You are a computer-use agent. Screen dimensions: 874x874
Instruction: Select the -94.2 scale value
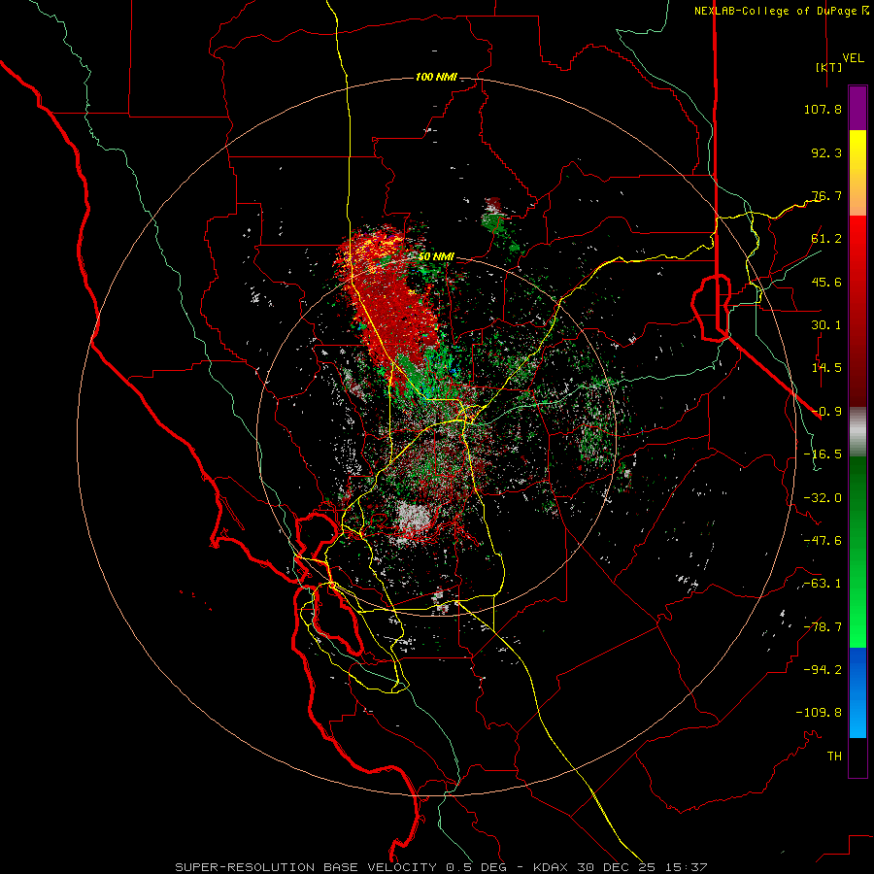point(823,669)
